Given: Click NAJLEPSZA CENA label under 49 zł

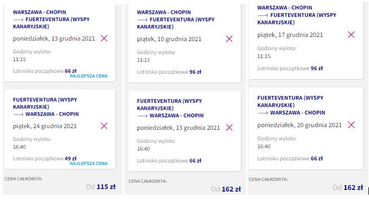Looking at the screenshot, I should 88,164.
